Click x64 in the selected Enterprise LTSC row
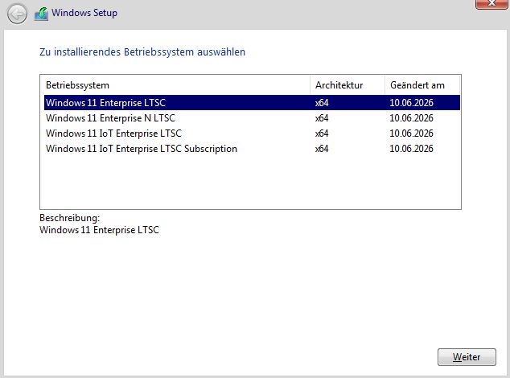This screenshot has height=378, width=510. pyautogui.click(x=322, y=102)
